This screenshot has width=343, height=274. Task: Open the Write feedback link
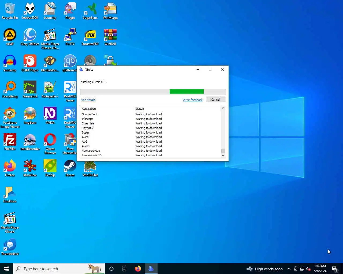pyautogui.click(x=193, y=100)
